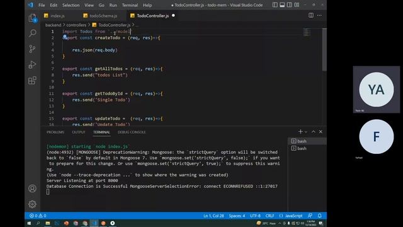
Task: Open the Help menu
Action: point(147,5)
